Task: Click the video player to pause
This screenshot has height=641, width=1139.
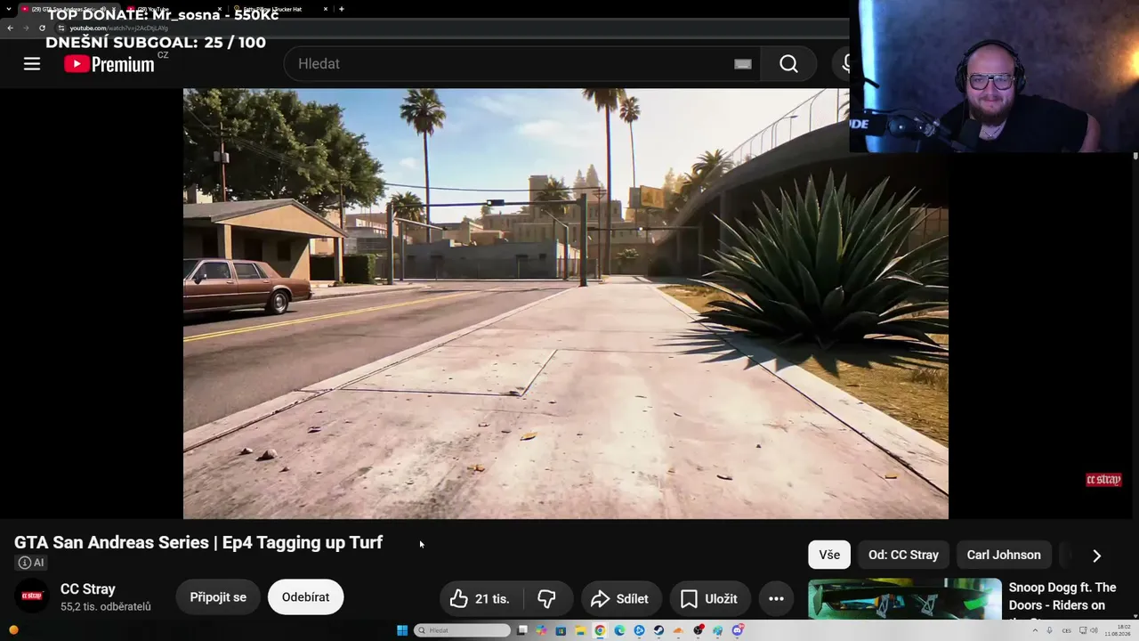Action: pos(566,303)
